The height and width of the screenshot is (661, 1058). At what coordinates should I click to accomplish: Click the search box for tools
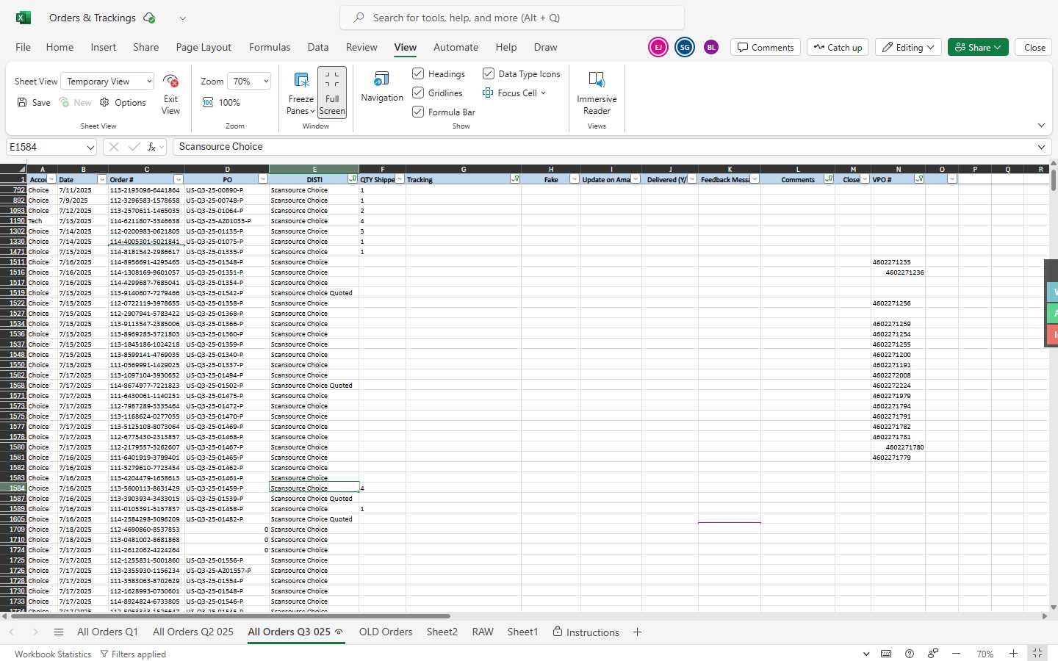click(x=512, y=18)
